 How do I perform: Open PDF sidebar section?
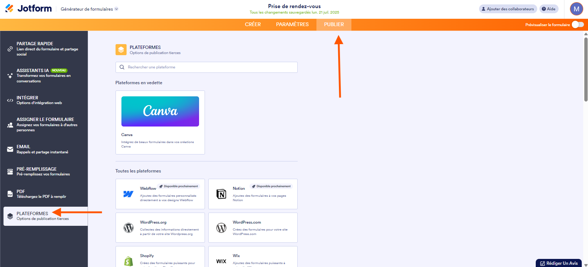(x=44, y=194)
